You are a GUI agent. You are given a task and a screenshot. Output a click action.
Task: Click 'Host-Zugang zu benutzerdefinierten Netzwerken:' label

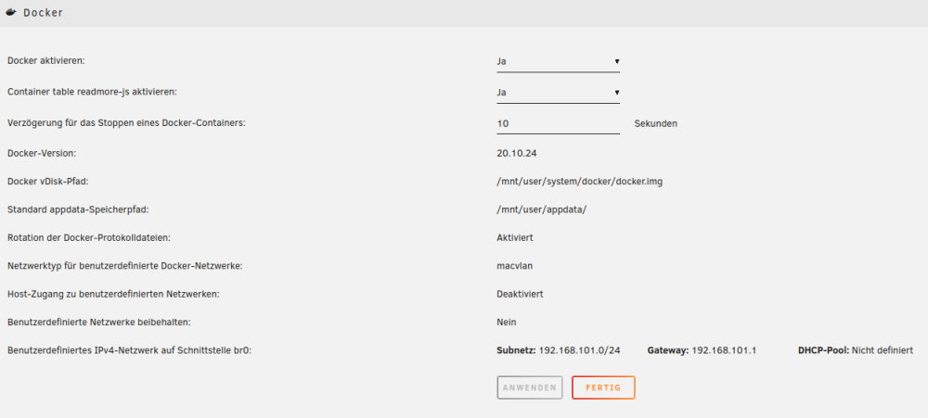113,294
